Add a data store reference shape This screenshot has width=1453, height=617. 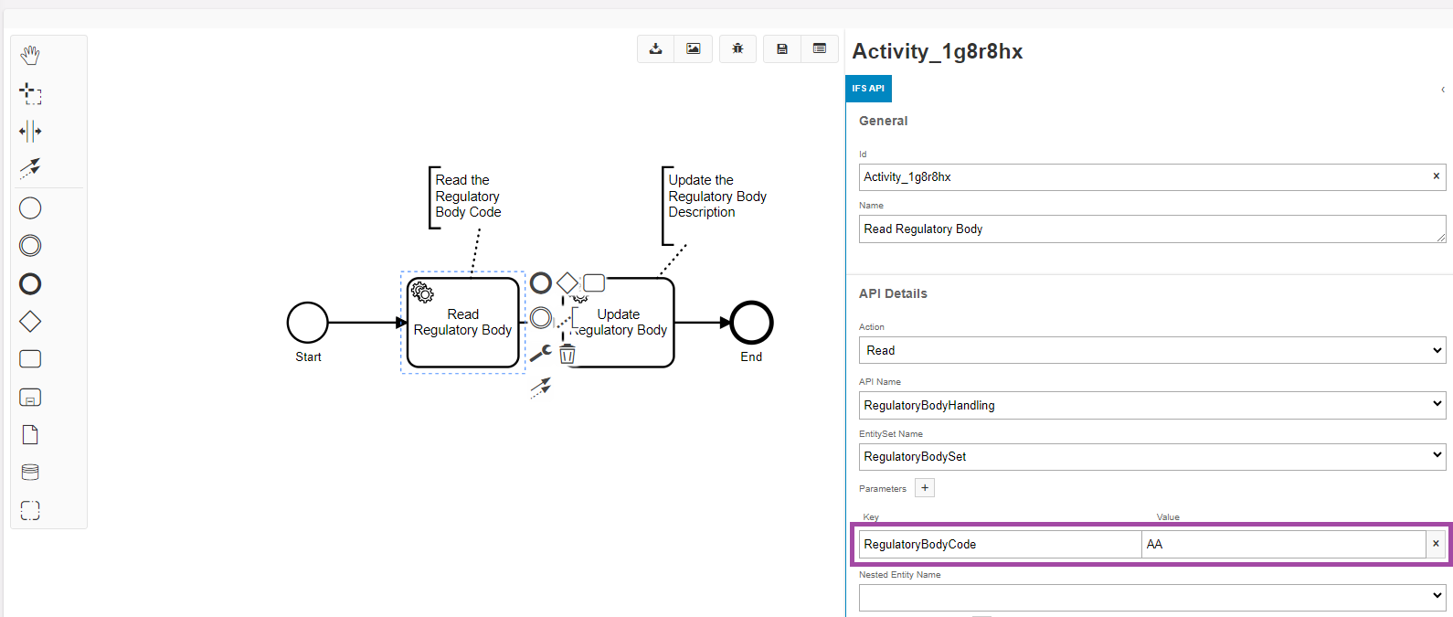[30, 473]
